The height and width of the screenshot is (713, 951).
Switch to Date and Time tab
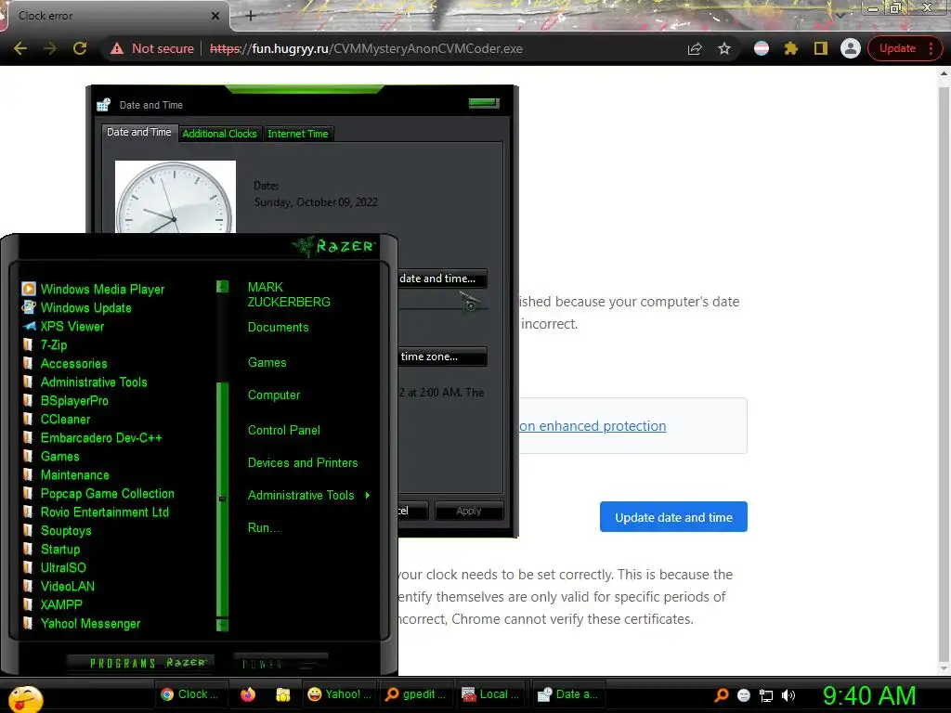tap(139, 132)
